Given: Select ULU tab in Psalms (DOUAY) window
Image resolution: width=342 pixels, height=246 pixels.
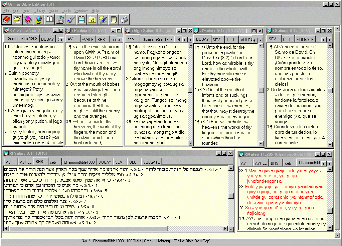Looking at the screenshot, I should (x=230, y=40).
